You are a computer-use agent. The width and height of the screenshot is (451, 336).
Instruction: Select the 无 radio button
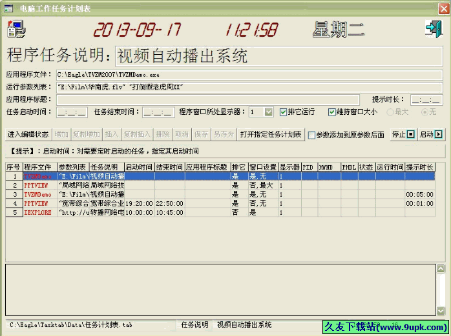pos(425,112)
